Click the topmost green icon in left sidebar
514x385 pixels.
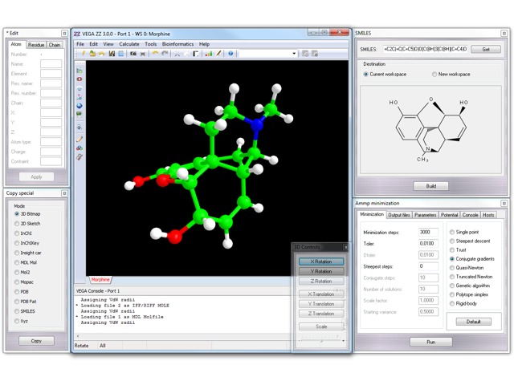click(x=80, y=71)
